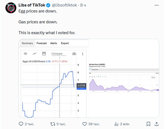This screenshot has width=166, height=129.
Task: Click the cloud download icon on chart
Action: coord(74,54)
